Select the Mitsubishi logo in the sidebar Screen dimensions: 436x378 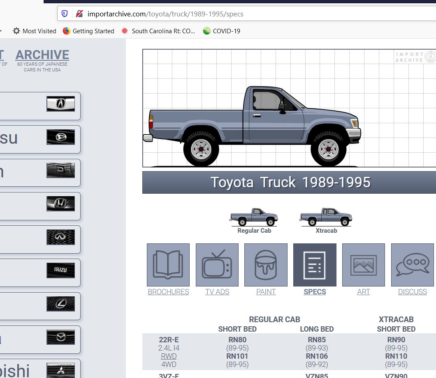pyautogui.click(x=60, y=370)
